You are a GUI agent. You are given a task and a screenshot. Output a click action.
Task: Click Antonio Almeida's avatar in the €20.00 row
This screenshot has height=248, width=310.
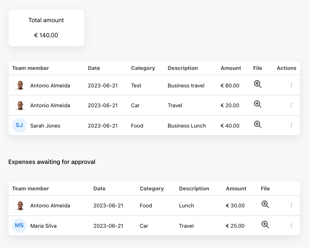coord(20,105)
